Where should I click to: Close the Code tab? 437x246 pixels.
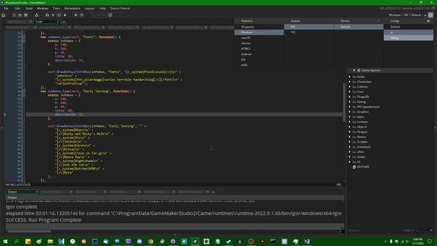[x=58, y=21]
